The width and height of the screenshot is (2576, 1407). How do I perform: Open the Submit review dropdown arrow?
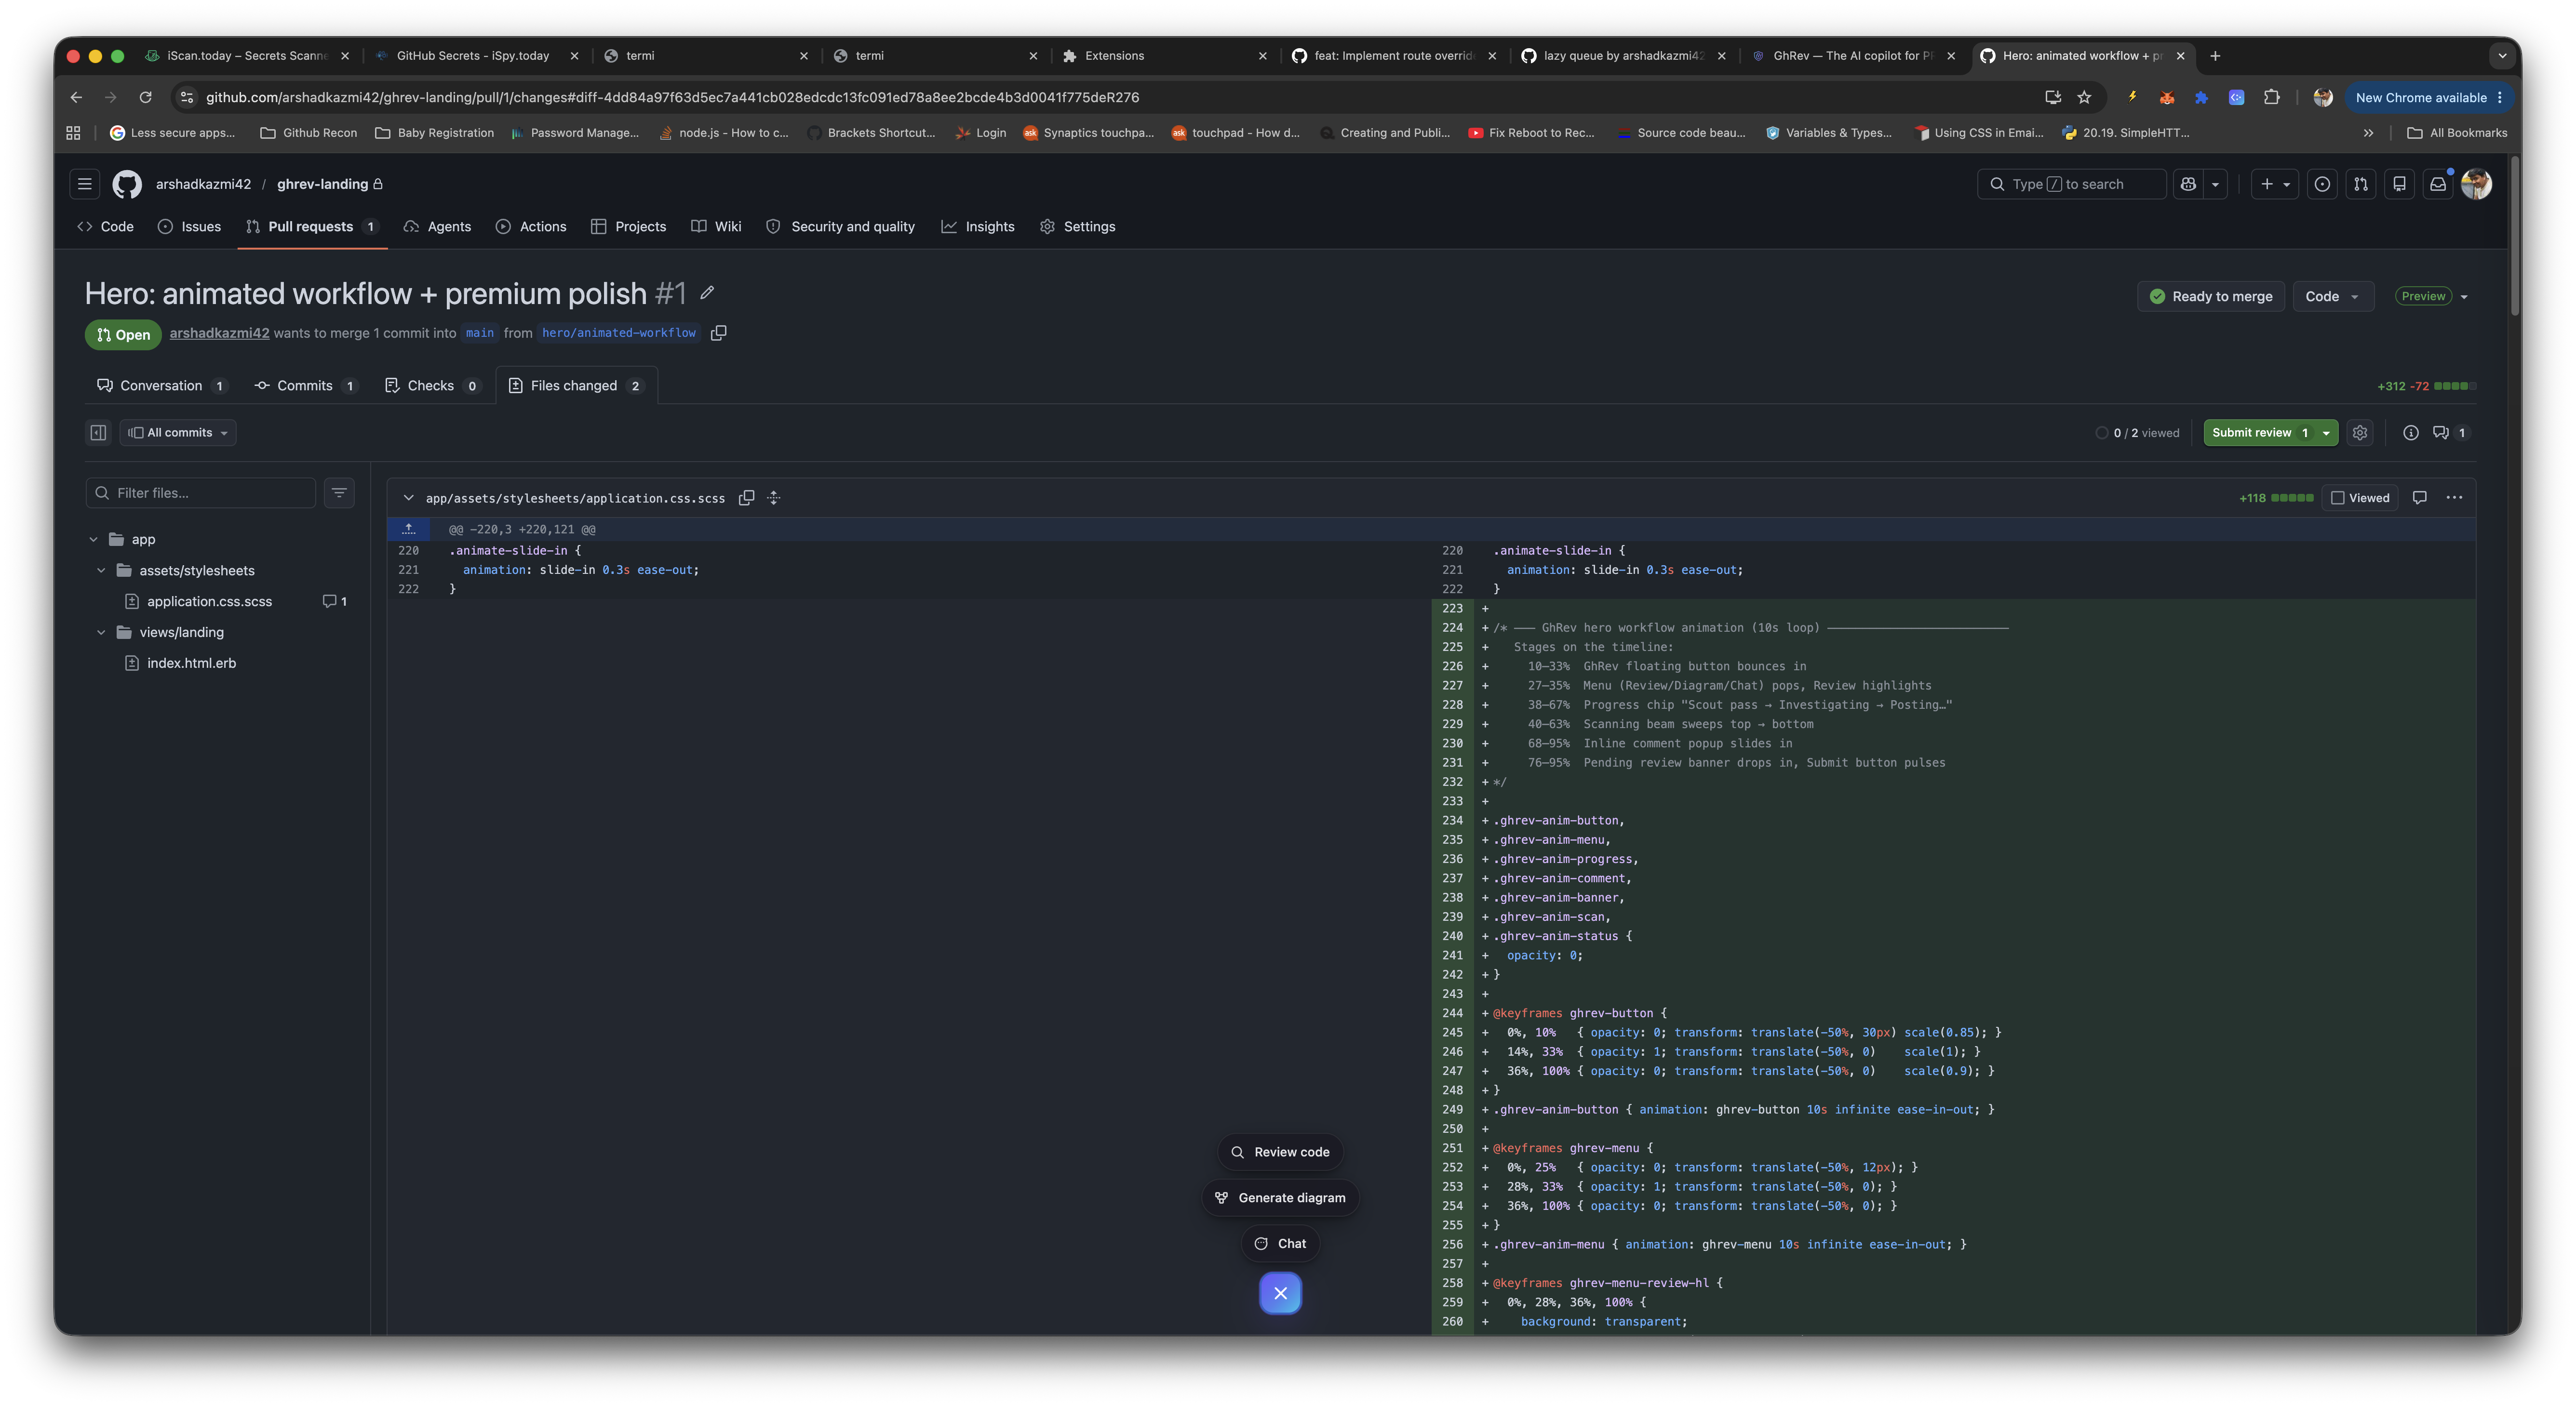pos(2326,433)
